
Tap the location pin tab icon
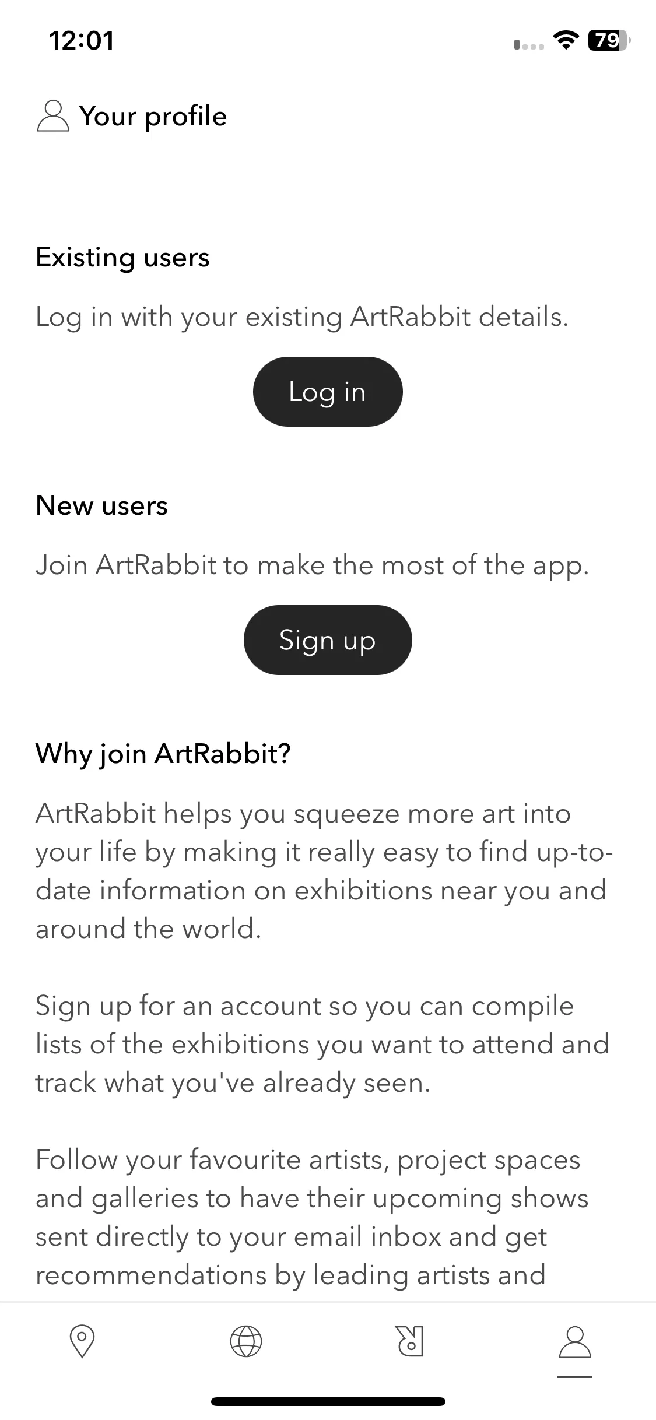(82, 1341)
